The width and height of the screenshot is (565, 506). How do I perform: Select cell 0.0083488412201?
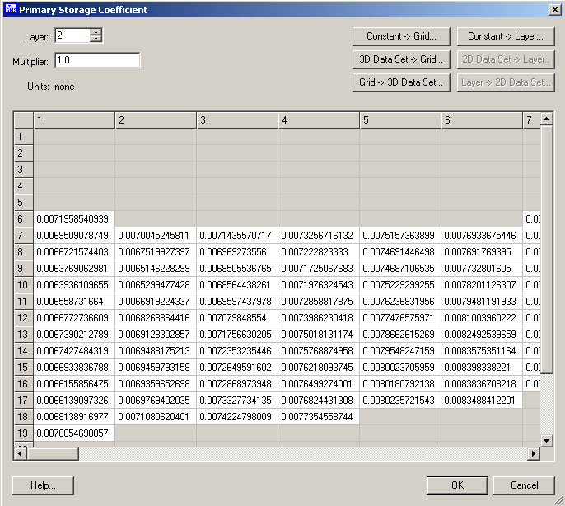pyautogui.click(x=481, y=400)
